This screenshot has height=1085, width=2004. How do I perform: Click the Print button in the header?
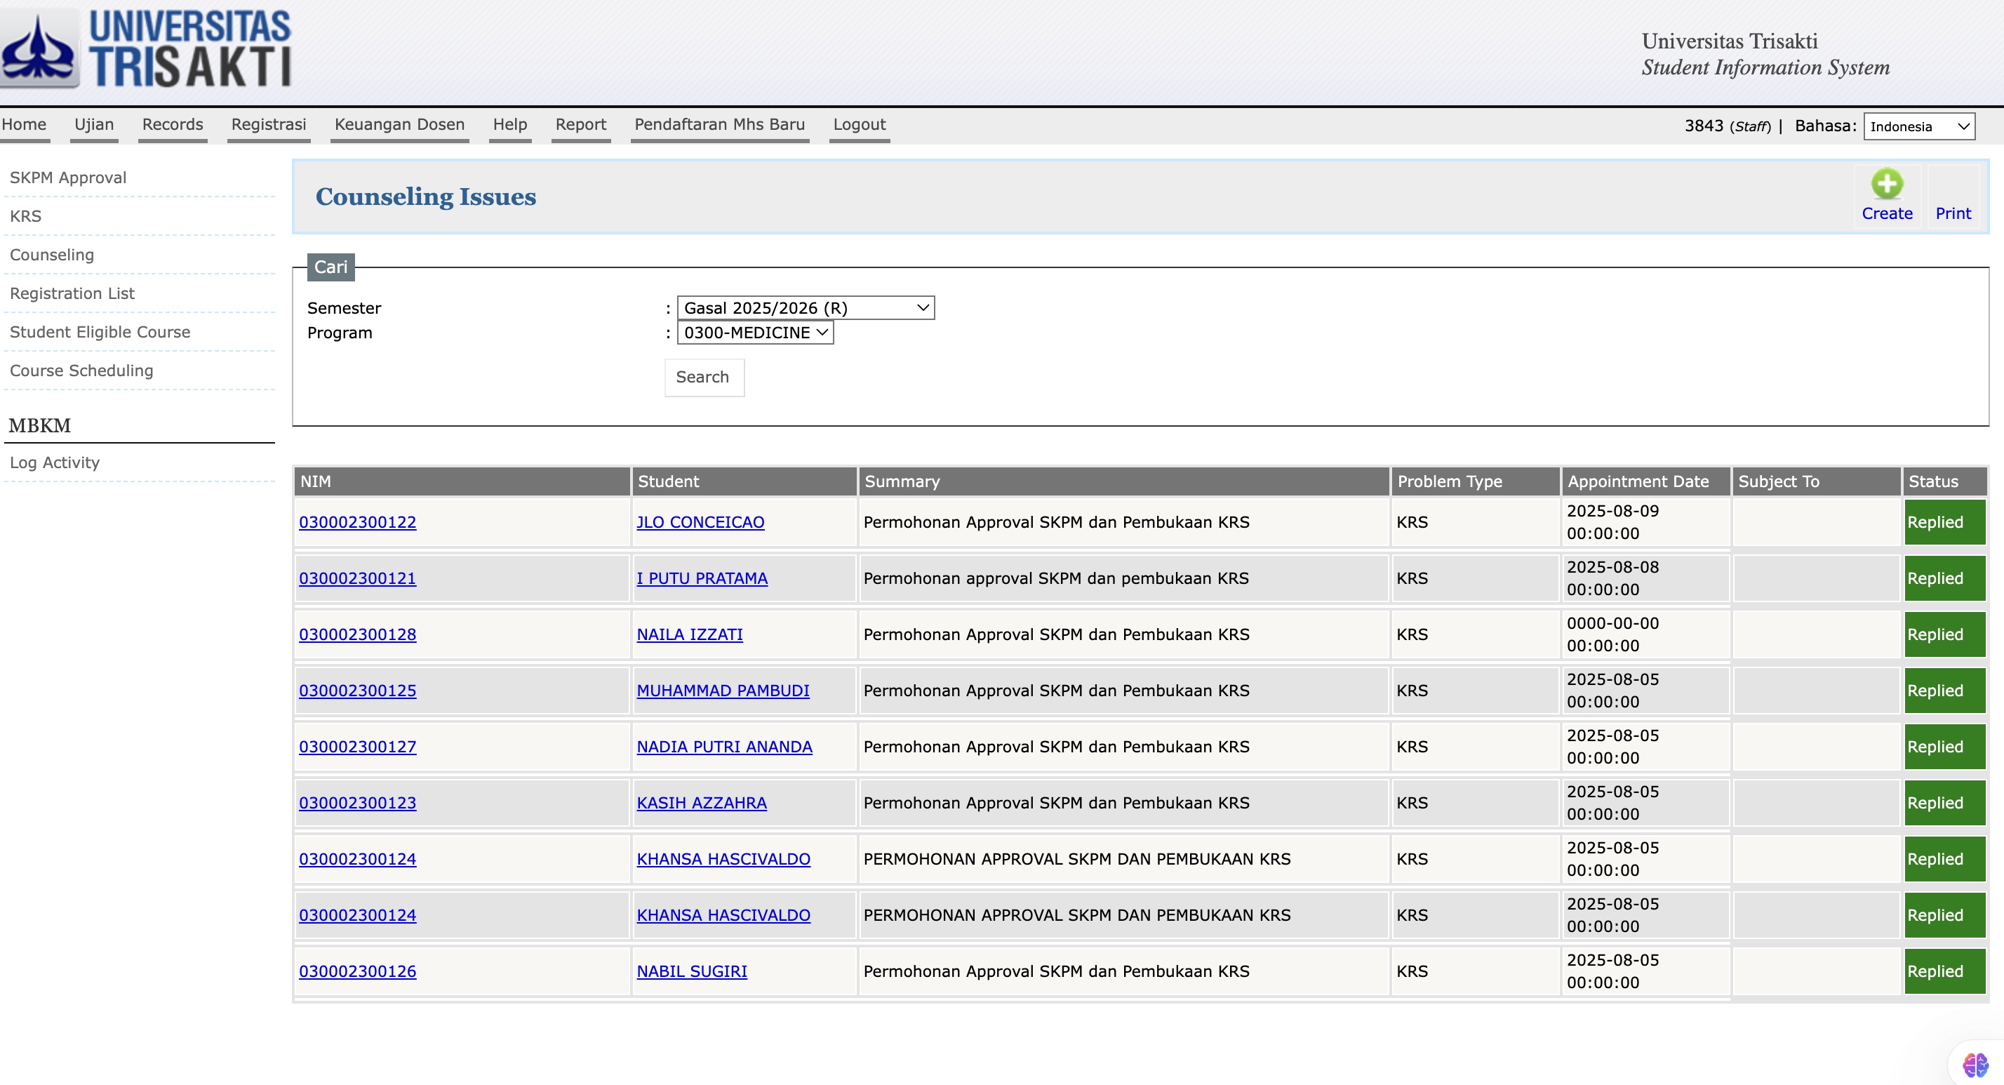point(1953,213)
